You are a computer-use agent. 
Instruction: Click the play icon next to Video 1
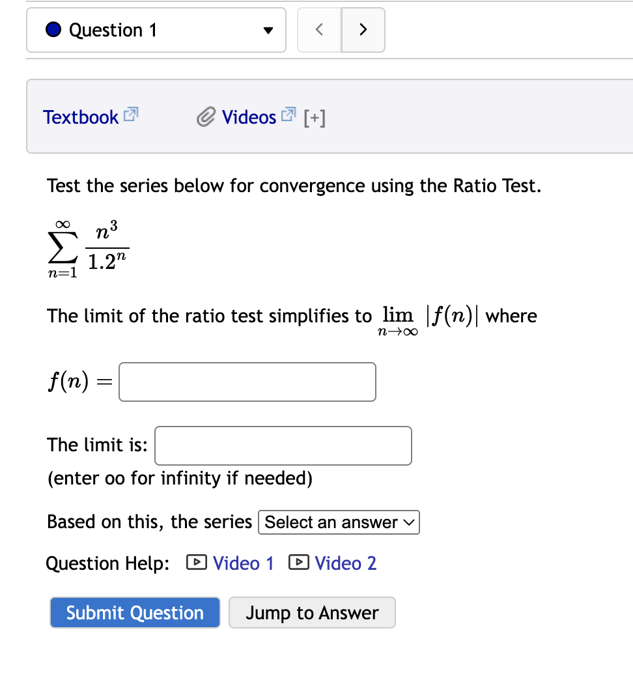pyautogui.click(x=195, y=562)
